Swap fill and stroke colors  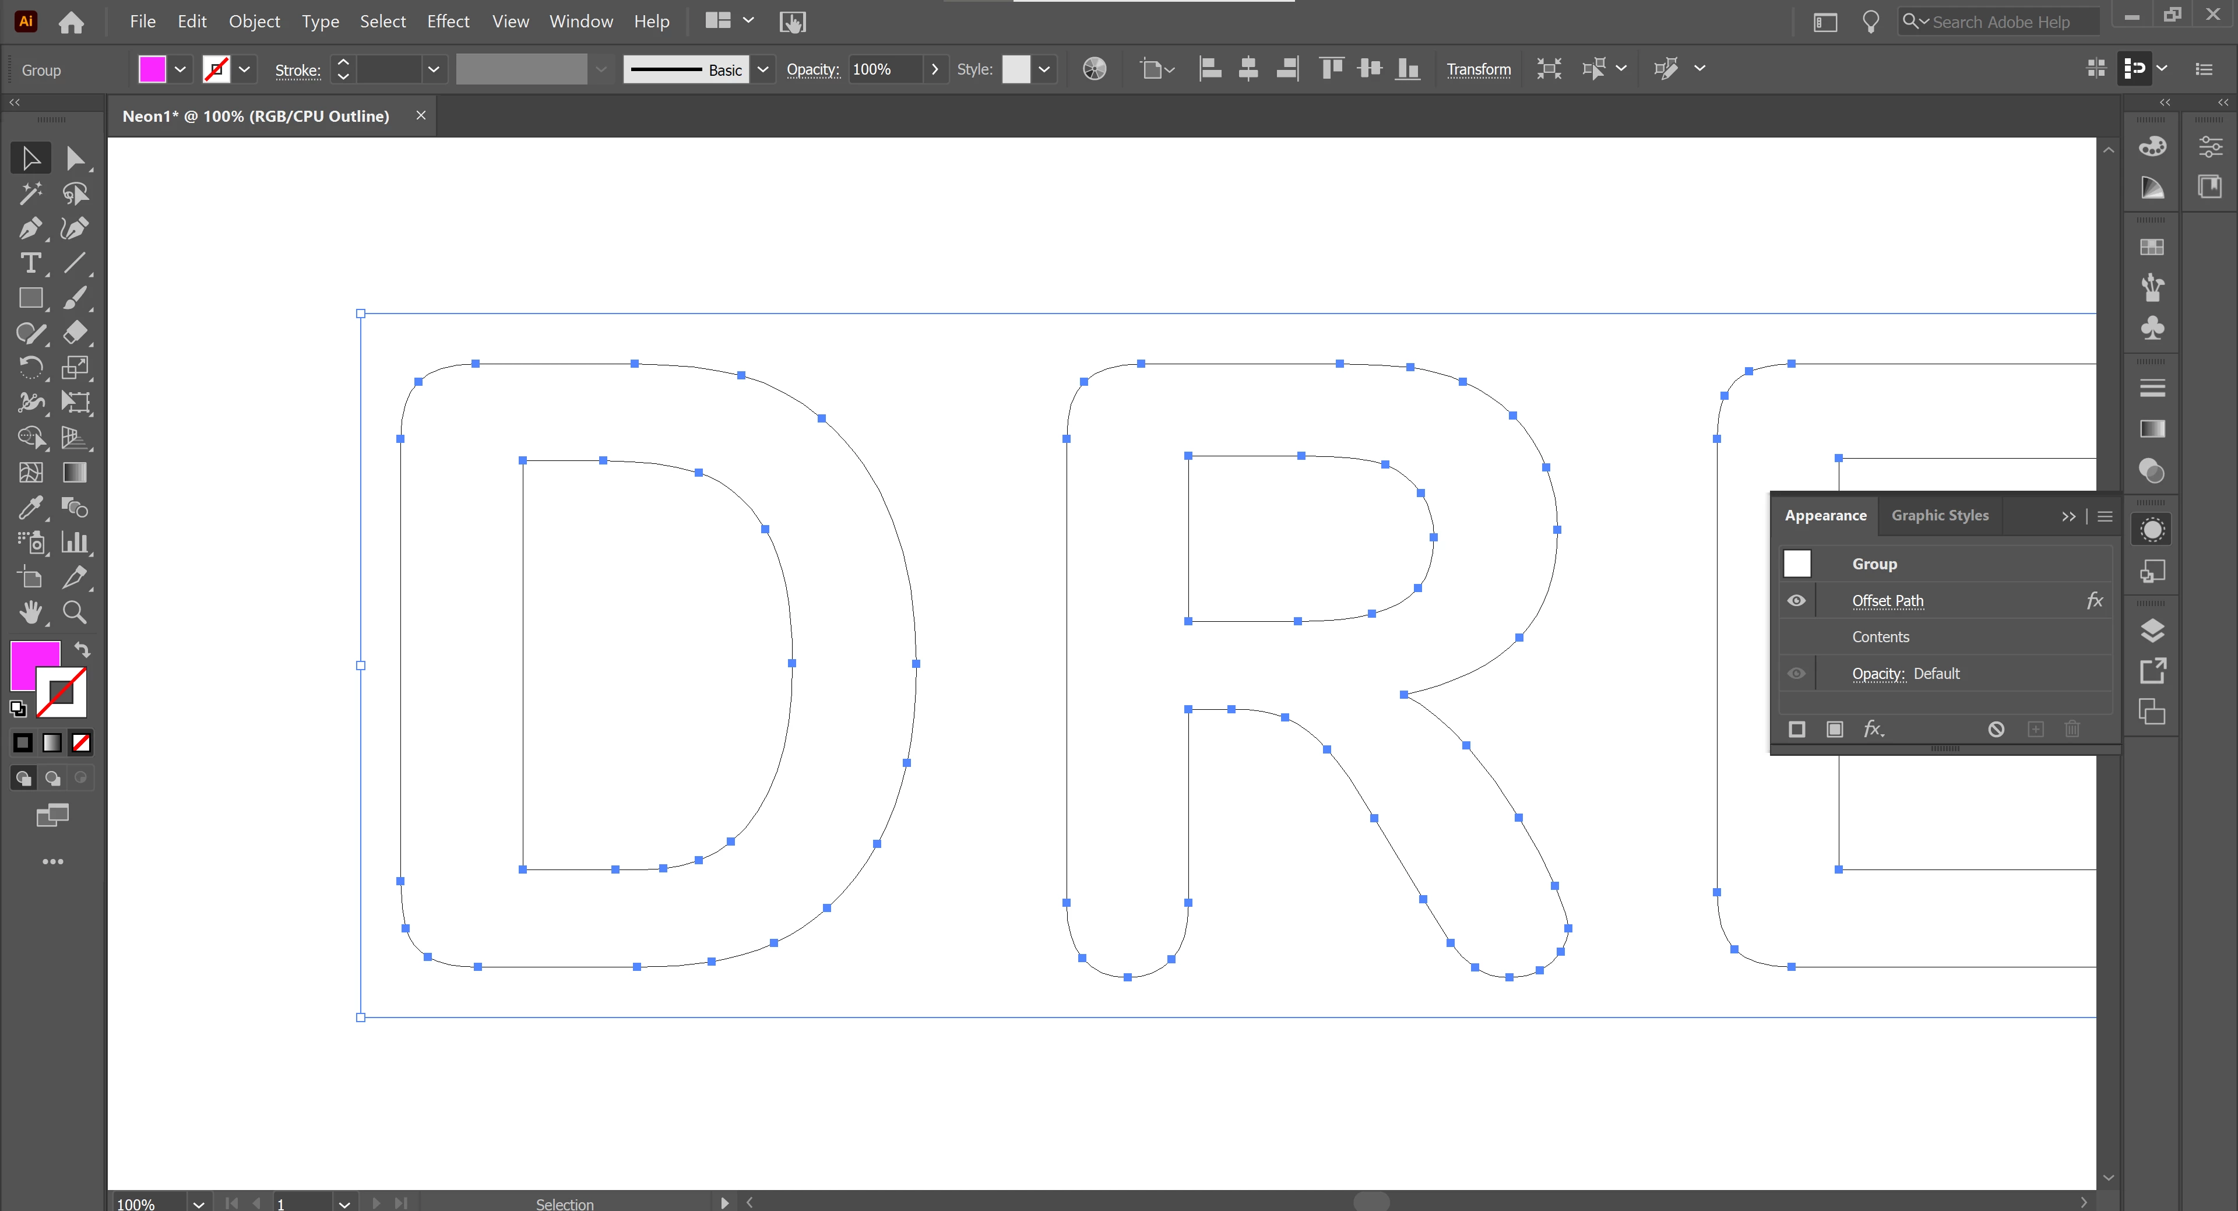(82, 649)
